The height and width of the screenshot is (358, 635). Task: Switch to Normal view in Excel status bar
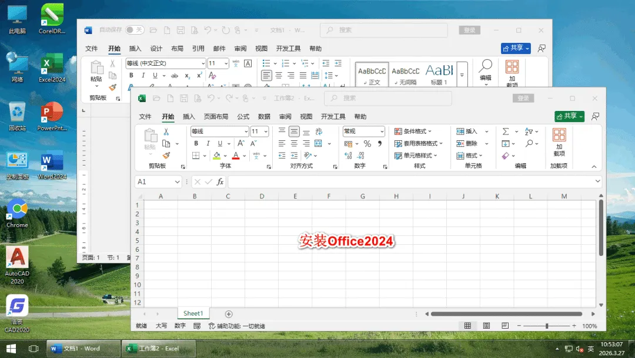tap(468, 326)
